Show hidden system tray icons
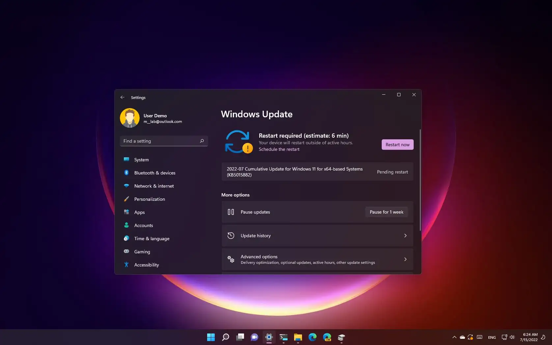Screen dimensions: 552x345 point(454,337)
